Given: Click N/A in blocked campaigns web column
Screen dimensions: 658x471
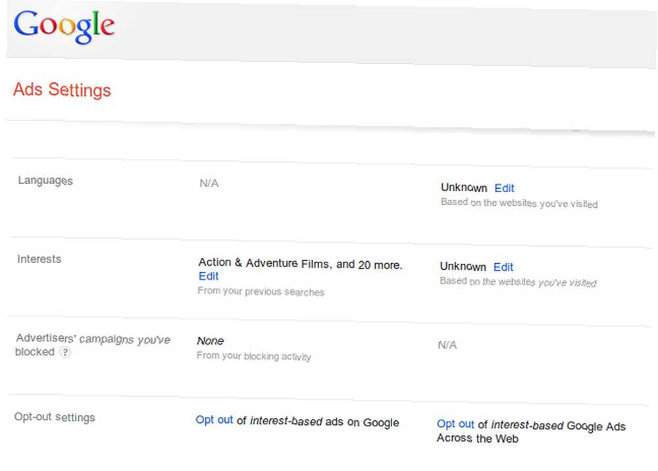Looking at the screenshot, I should click(x=447, y=345).
